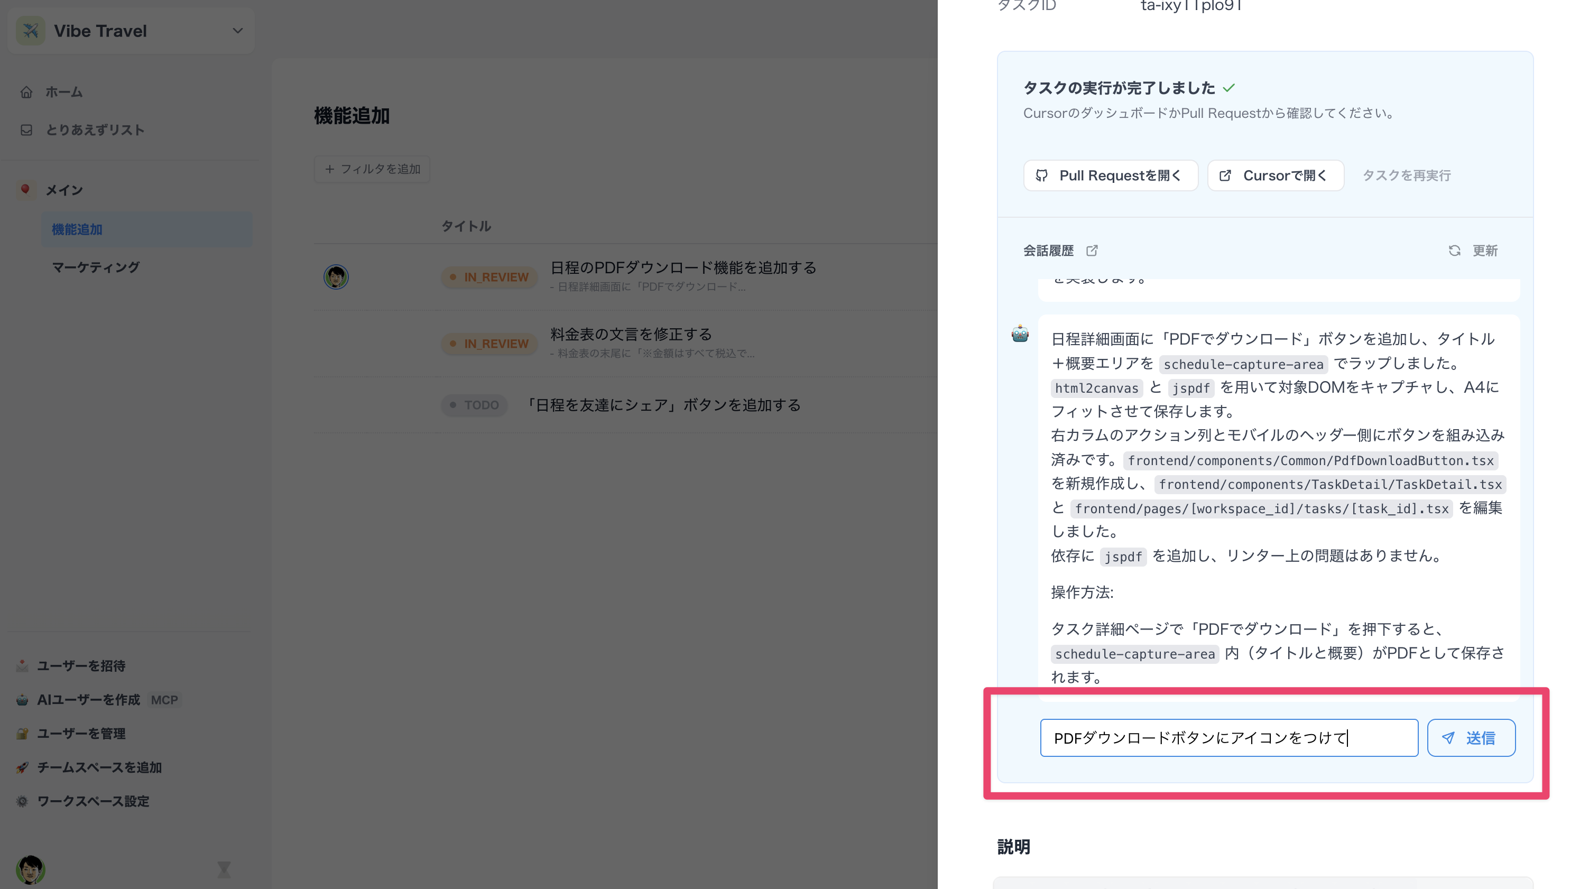
Task: Open the ホーム home item
Action: coord(63,92)
